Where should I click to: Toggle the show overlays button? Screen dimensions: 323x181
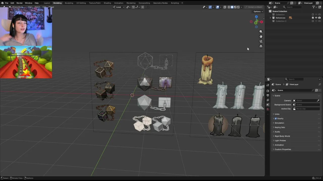pos(218,7)
